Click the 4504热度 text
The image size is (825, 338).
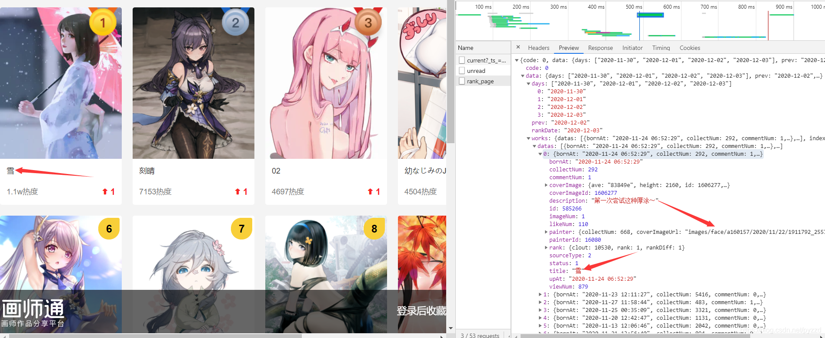[421, 191]
